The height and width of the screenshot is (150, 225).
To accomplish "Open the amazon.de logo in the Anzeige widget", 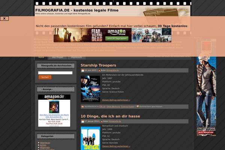I will coord(54,97).
